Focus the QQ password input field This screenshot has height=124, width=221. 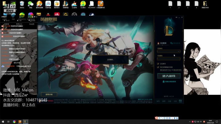(x=169, y=59)
